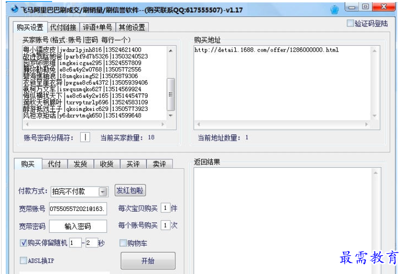
Task: Click buyer accounts list scroll-right arrow
Action: pyautogui.click(x=163, y=124)
